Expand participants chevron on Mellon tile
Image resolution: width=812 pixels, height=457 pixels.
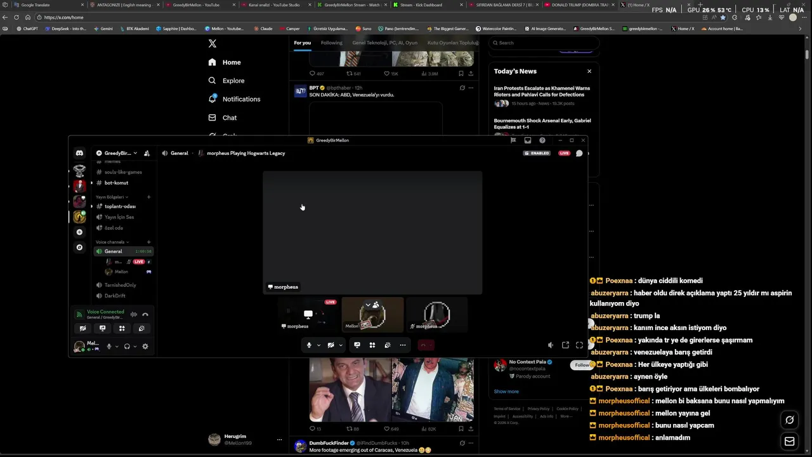[368, 305]
